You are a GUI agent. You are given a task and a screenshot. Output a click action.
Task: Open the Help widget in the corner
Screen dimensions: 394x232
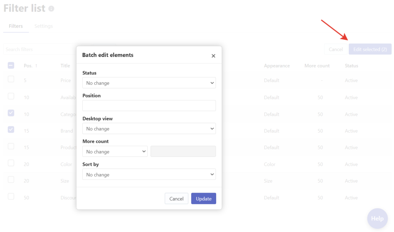377,218
